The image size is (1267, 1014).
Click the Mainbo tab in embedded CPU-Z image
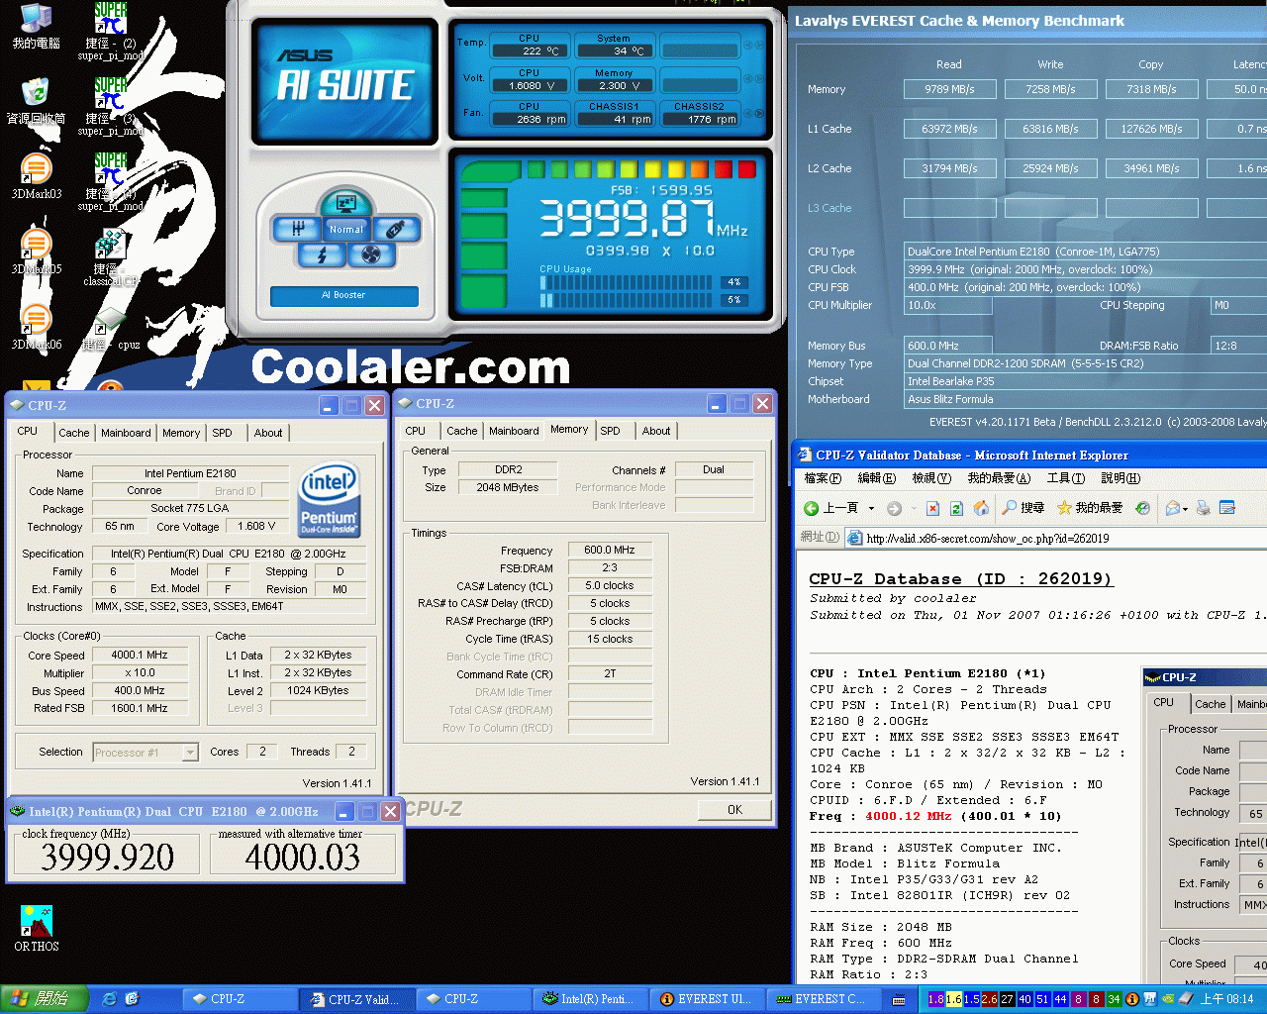[1249, 704]
